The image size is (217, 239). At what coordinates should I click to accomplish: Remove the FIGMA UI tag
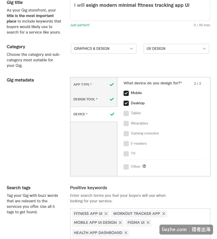(148, 222)
